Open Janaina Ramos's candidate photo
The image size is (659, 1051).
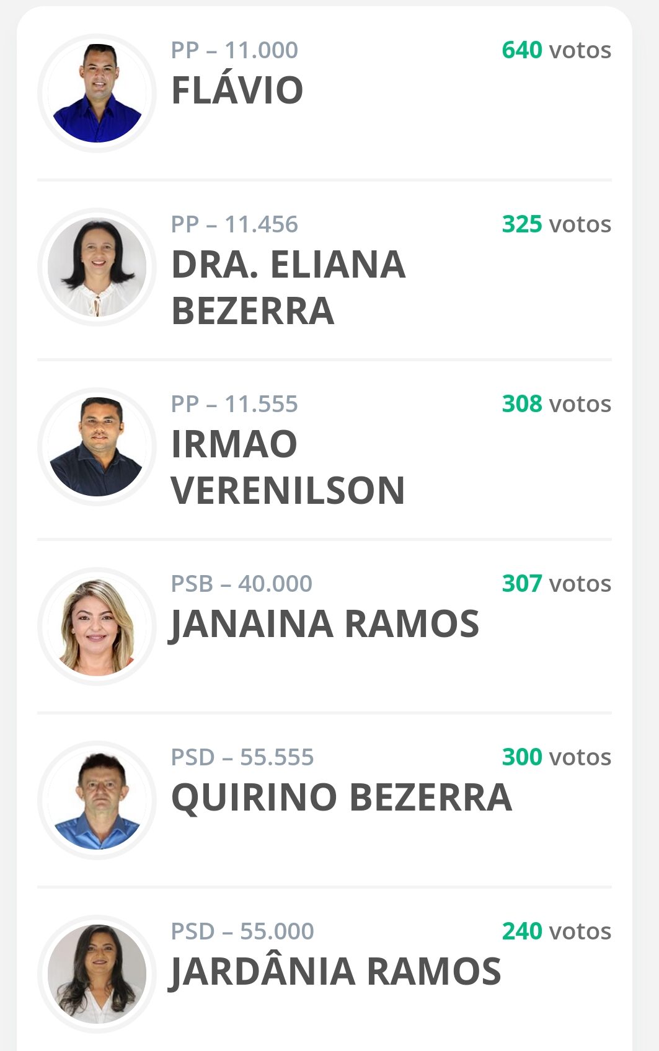coord(97,627)
